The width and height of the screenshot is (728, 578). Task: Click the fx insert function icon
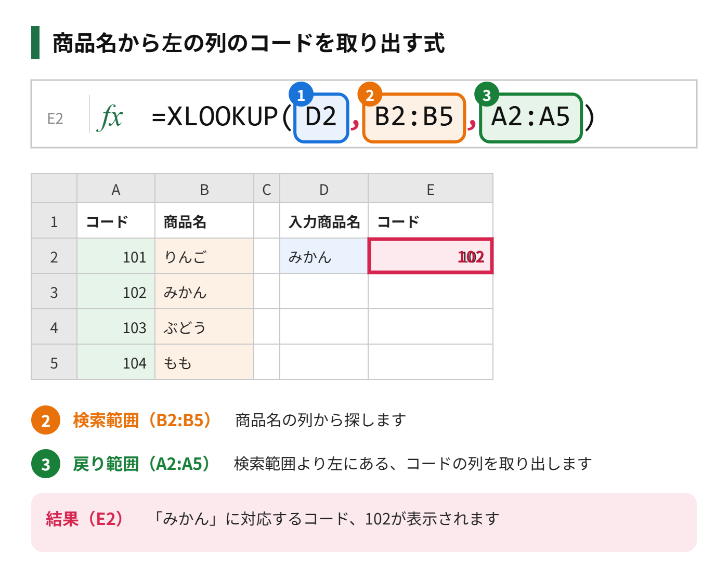pyautogui.click(x=110, y=117)
